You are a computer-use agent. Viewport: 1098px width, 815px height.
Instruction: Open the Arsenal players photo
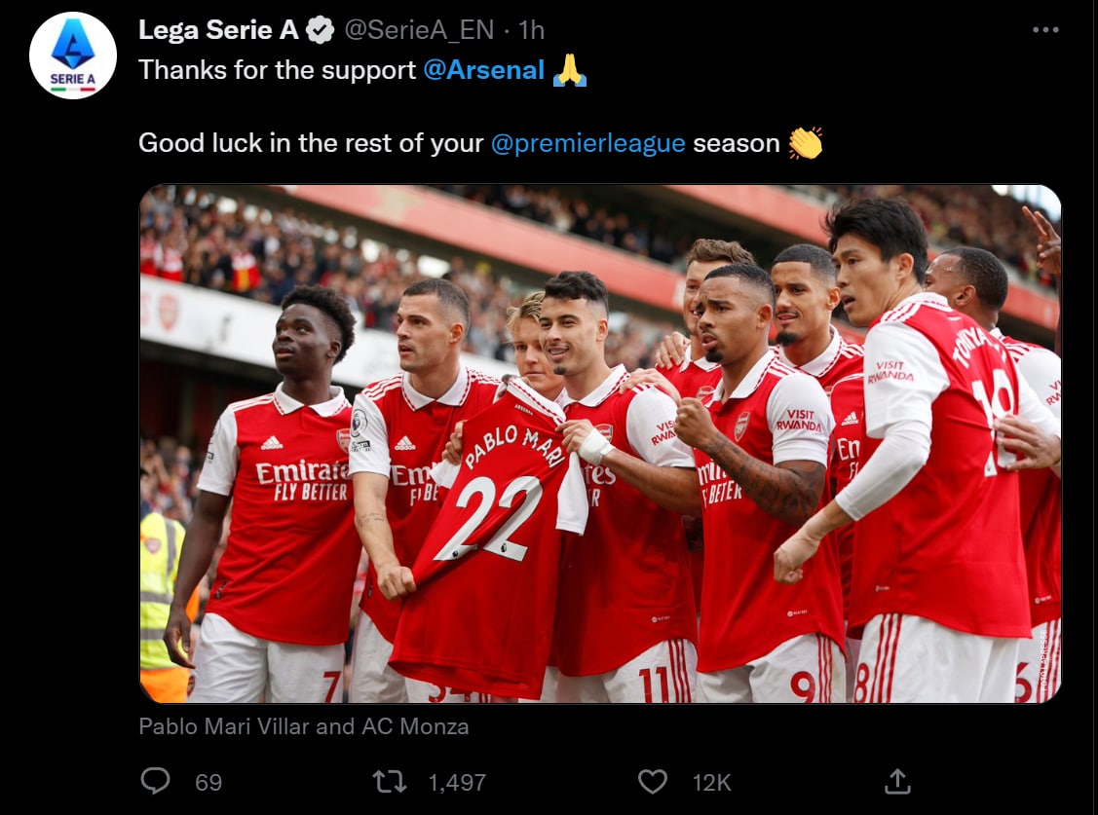click(599, 443)
